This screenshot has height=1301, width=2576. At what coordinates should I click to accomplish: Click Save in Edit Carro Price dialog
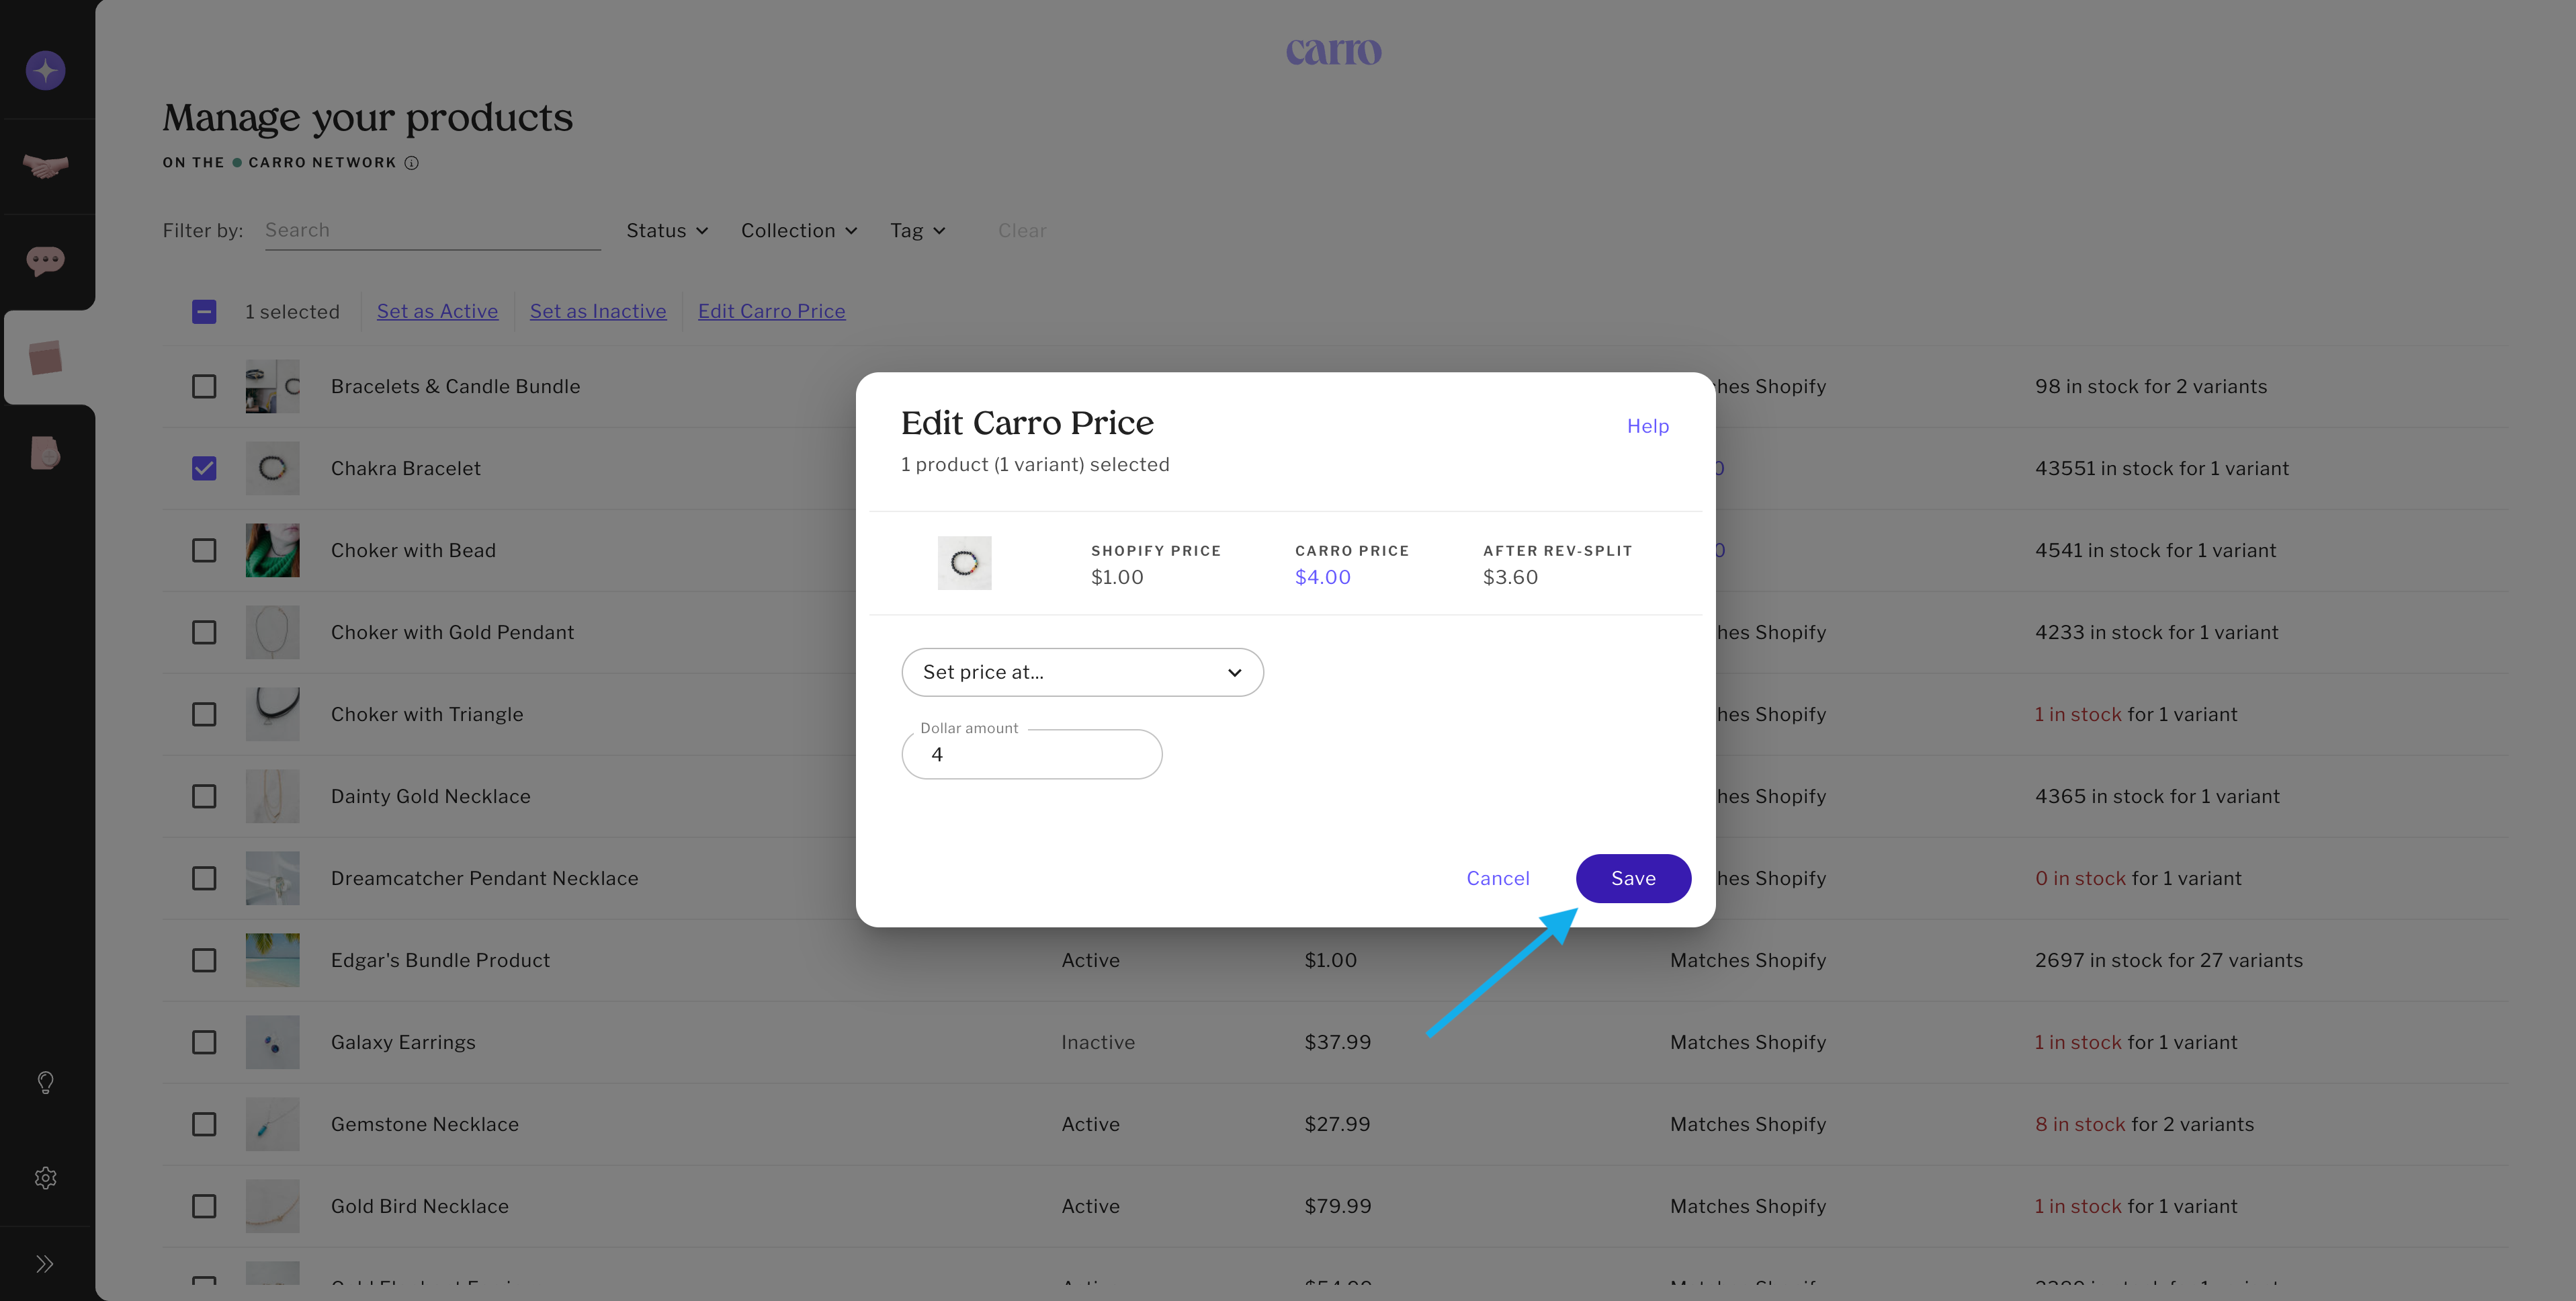[1633, 878]
